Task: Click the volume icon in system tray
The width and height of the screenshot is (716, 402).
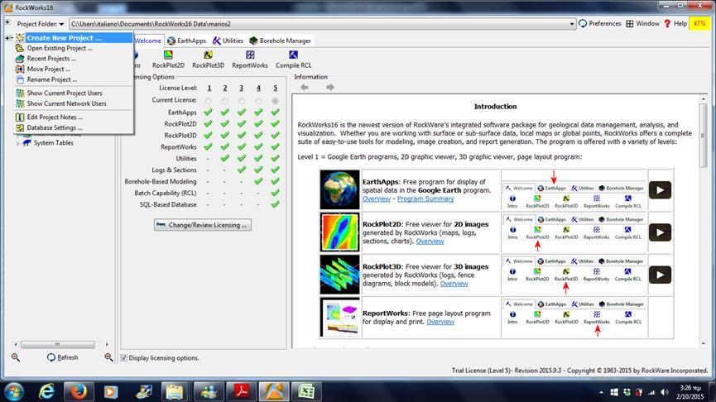Action: (x=665, y=392)
